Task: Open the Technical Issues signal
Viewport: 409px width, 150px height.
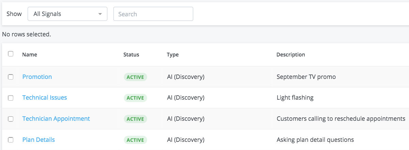Action: click(x=45, y=98)
